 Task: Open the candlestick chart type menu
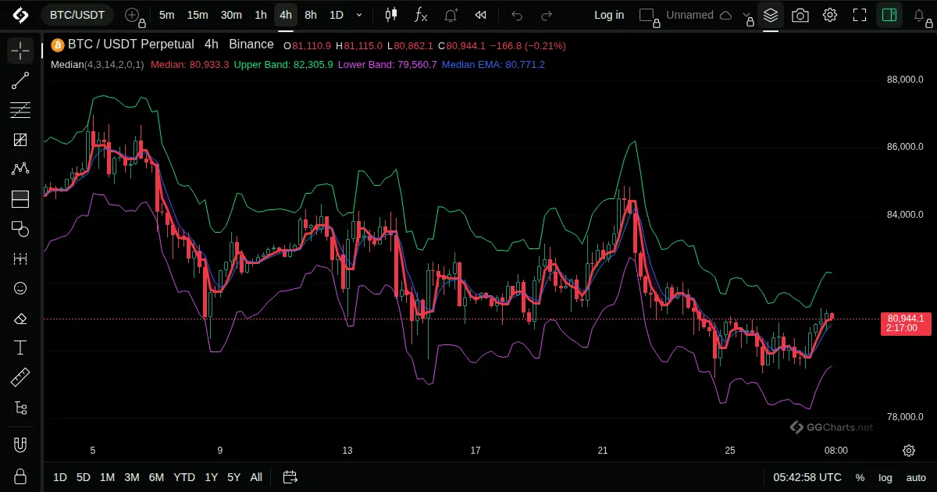tap(391, 15)
